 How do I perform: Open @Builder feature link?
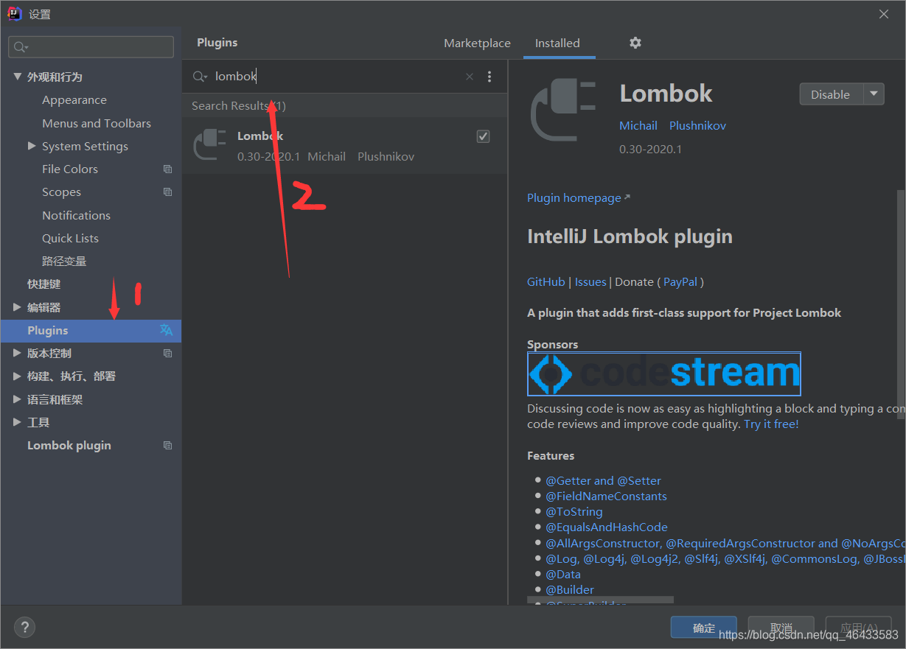pos(570,590)
